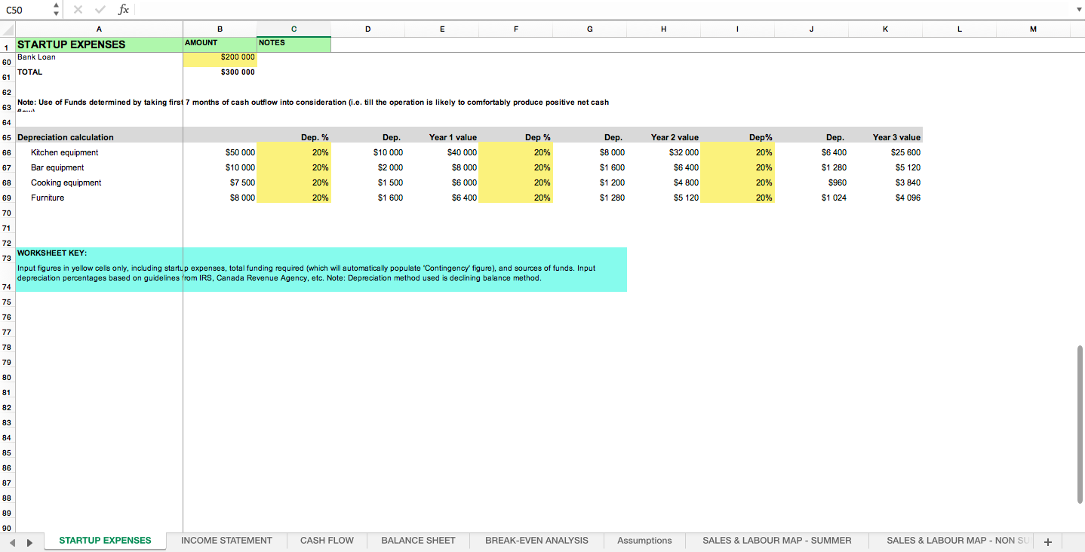
Task: Click the name box stepper arrows
Action: coord(56,10)
